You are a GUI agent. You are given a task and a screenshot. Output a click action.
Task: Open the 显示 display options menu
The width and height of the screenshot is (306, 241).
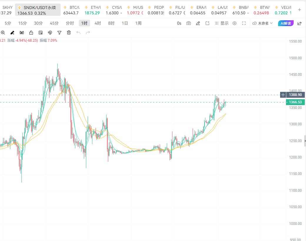[222, 23]
